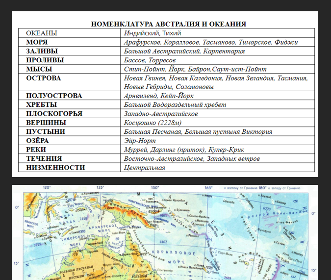Viewport: 331px width, 280px height.
Task: Select the 'ОКЕАНЫ' row header cell
Action: (42, 33)
